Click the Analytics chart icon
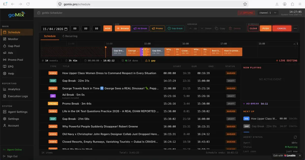Image resolution: width=305 pixels, height=160 pixels. point(5,89)
